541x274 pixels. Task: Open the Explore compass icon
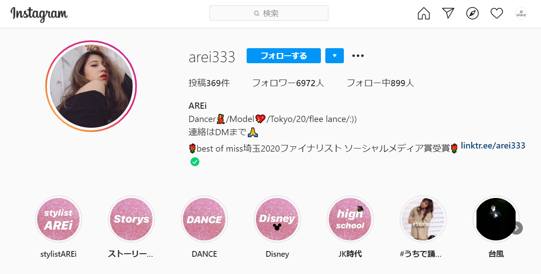(472, 13)
